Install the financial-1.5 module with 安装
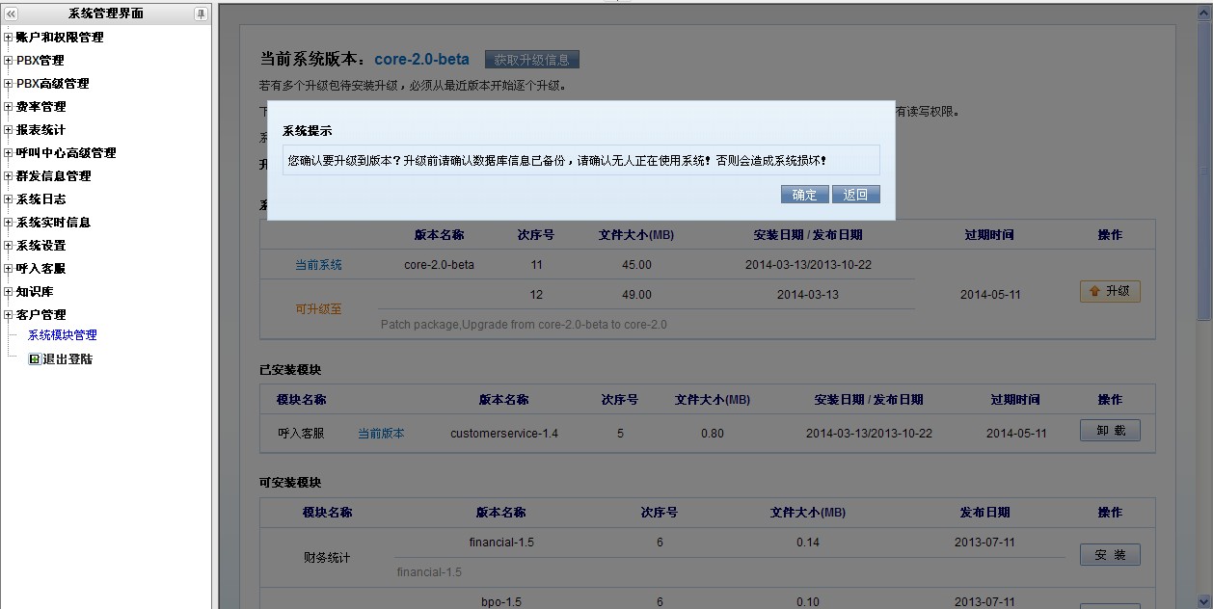Screen dimensions: 1213x609 pos(1110,555)
